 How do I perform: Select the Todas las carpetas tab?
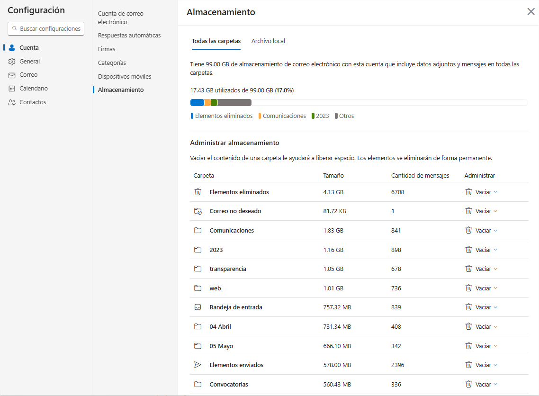pos(216,41)
